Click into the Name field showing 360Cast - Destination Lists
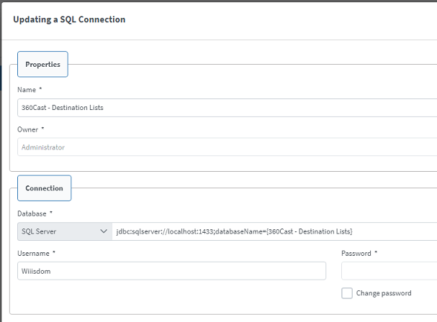 pos(227,108)
